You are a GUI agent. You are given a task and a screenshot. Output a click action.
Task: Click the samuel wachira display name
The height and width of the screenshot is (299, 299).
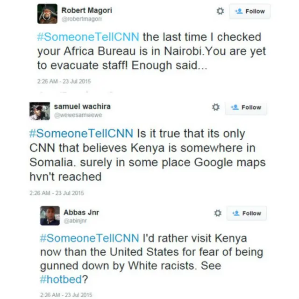[82, 107]
